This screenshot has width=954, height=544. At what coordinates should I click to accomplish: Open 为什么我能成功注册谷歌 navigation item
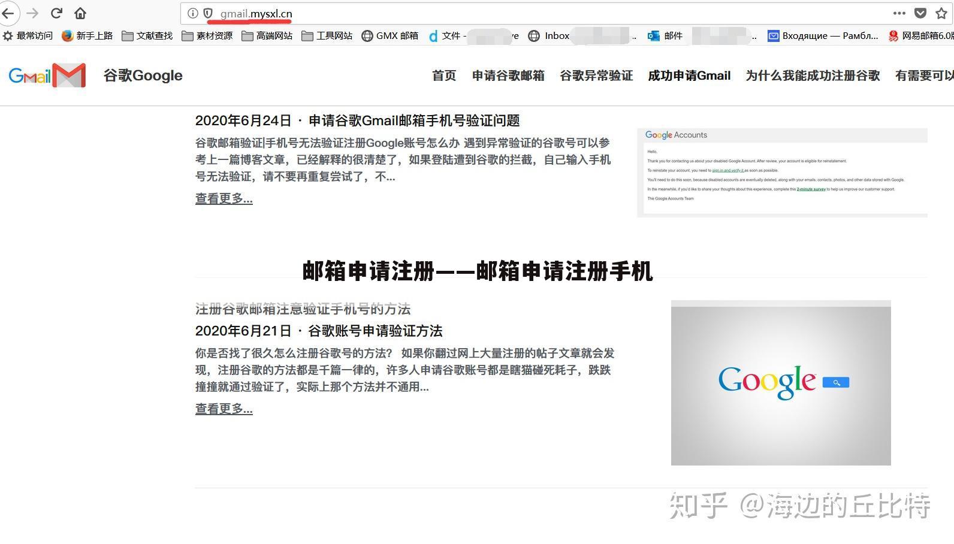[813, 75]
